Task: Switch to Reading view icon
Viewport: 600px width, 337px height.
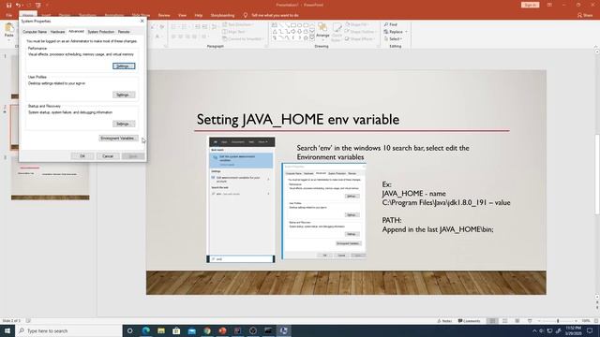Action: click(x=517, y=321)
